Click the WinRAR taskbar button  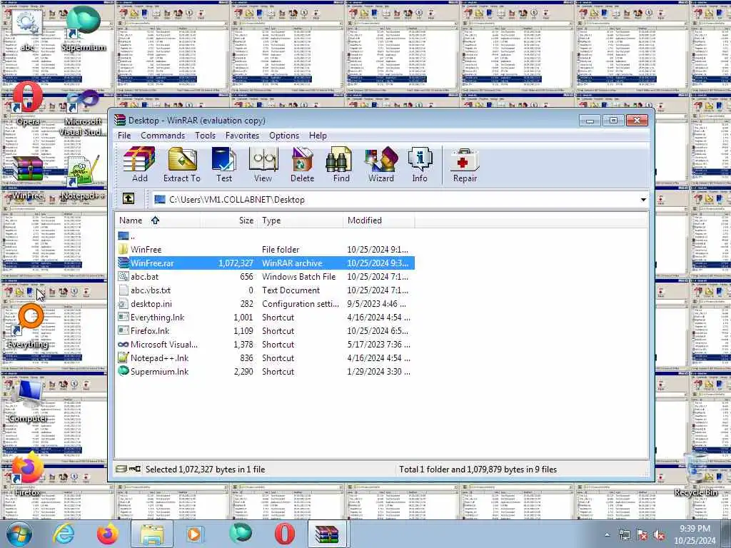pos(327,534)
